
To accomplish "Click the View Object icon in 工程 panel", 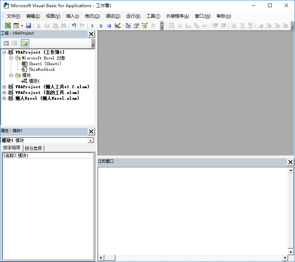I will (x=14, y=43).
